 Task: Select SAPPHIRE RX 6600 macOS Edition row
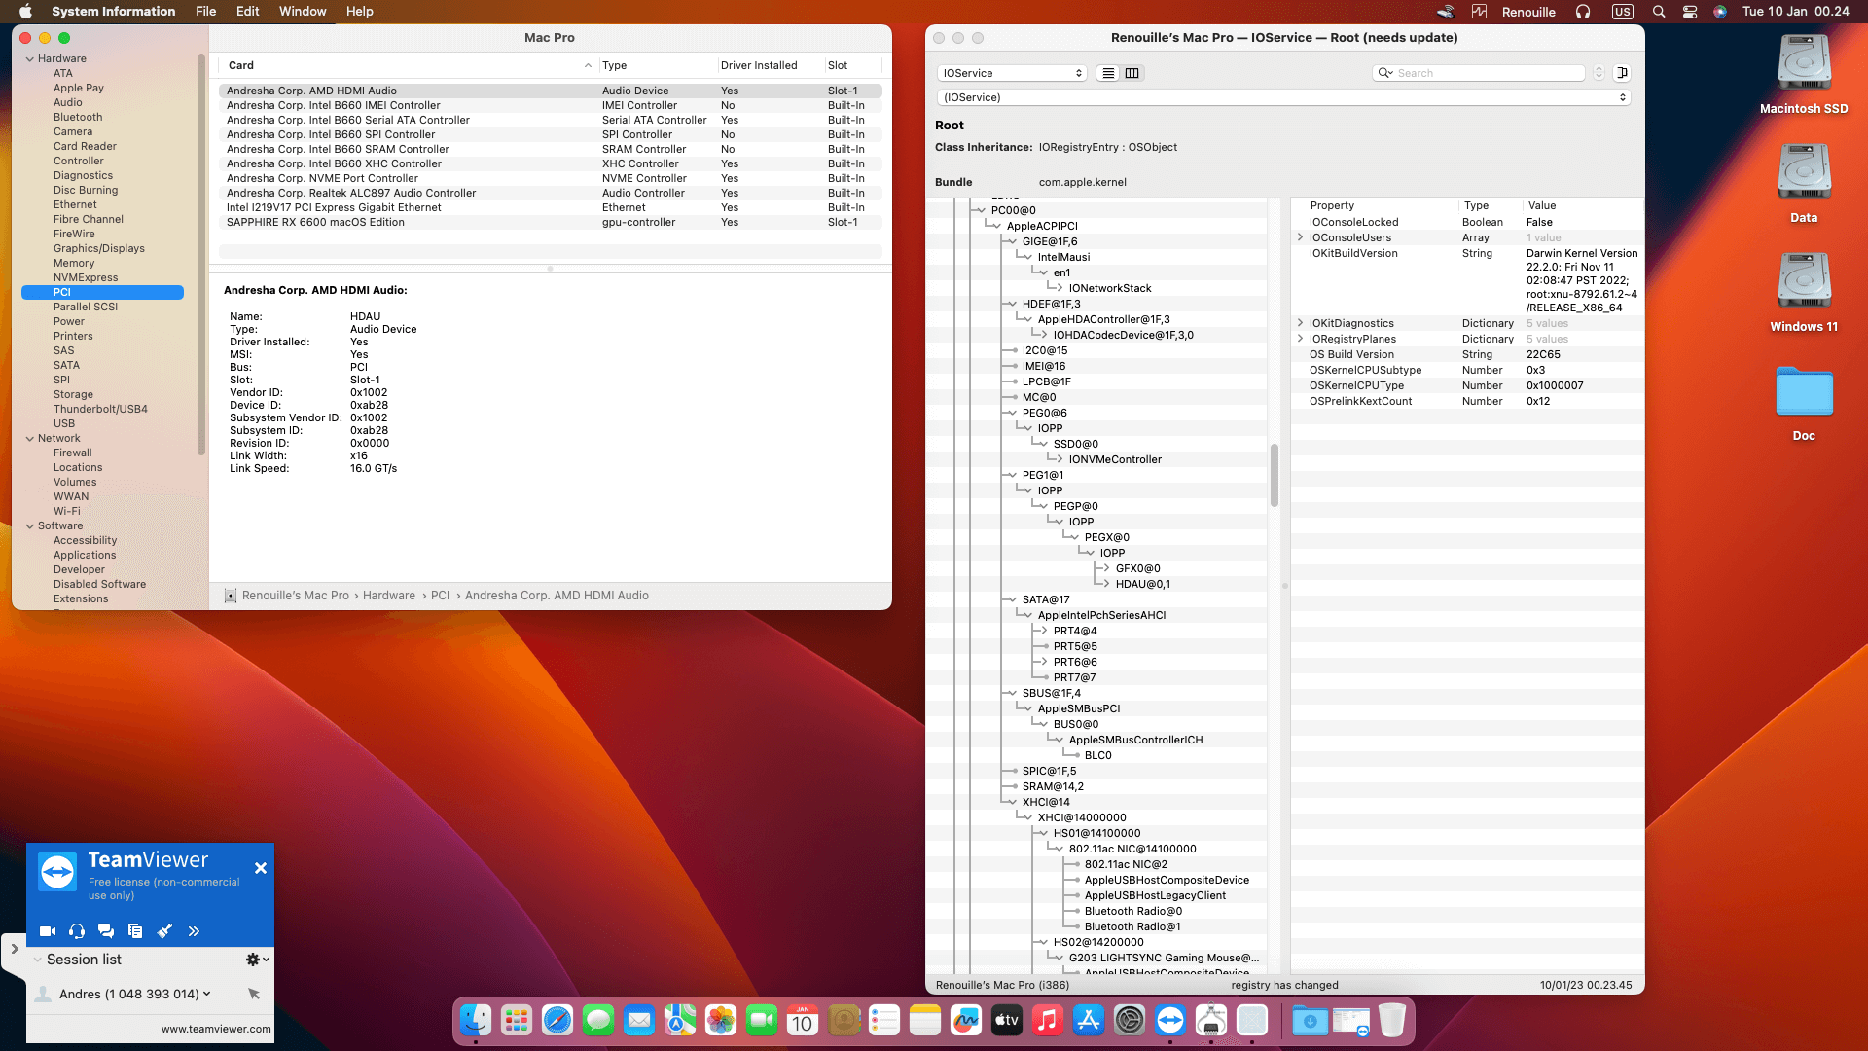pyautogui.click(x=550, y=222)
